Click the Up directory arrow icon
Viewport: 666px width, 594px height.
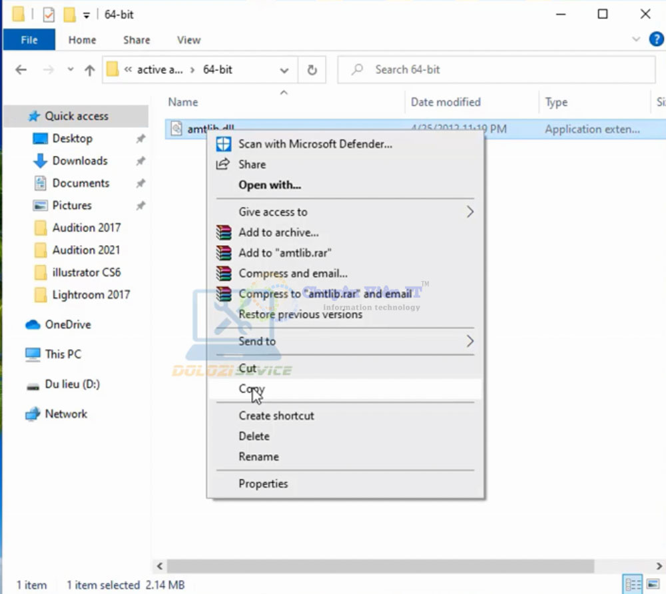click(89, 70)
